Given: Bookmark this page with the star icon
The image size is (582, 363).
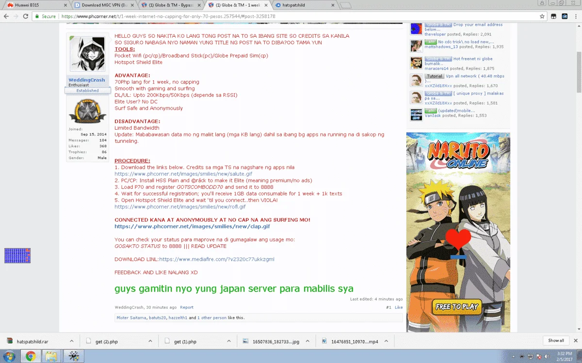Looking at the screenshot, I should point(542,16).
